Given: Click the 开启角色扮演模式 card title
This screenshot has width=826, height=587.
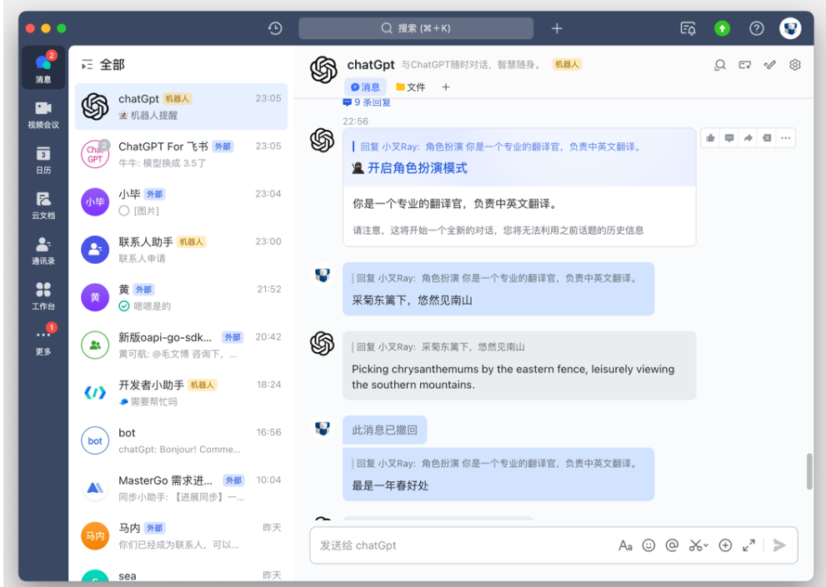Looking at the screenshot, I should 418,168.
